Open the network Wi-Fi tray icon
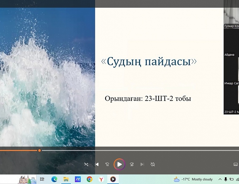Viewport: 239px width, 184px height. pos(237,179)
